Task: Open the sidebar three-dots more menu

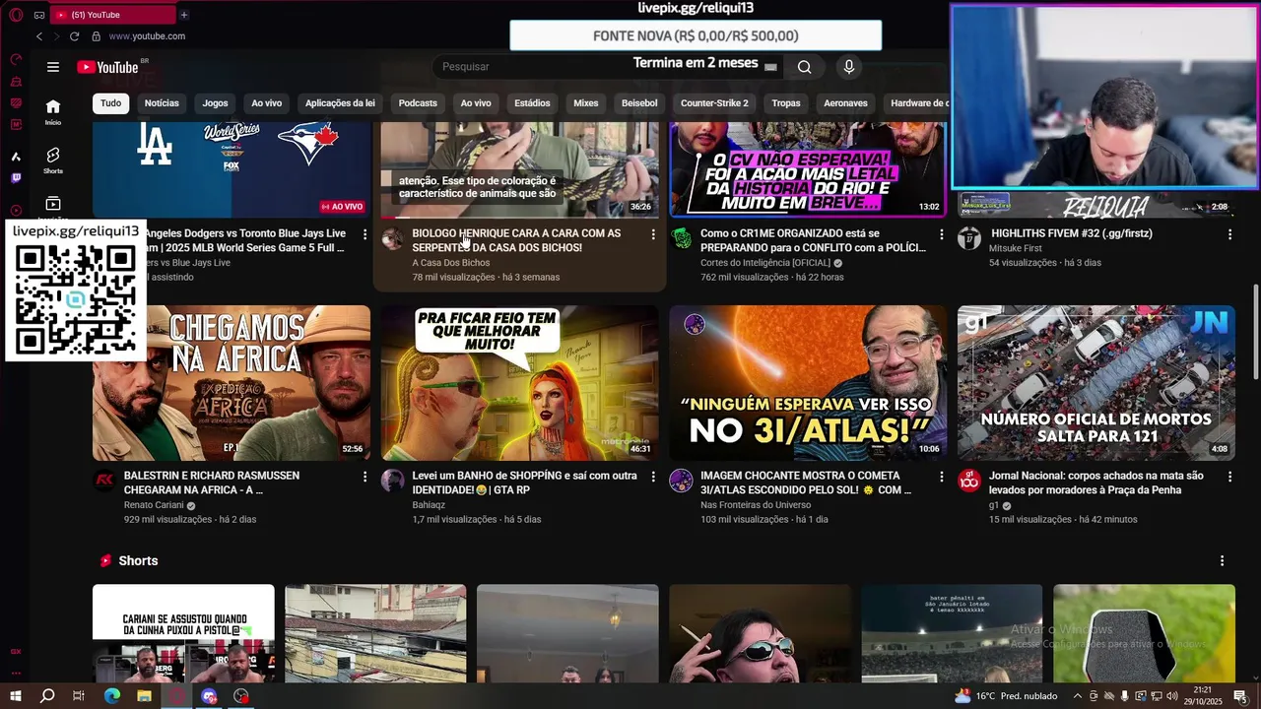Action: pos(16,674)
